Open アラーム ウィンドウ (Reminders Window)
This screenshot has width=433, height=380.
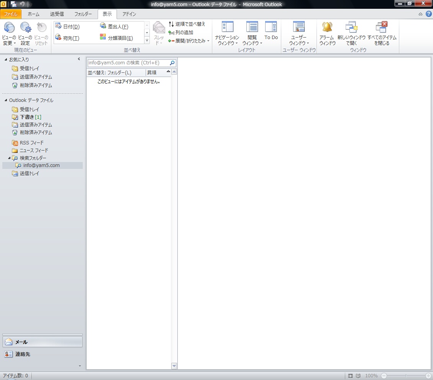point(327,33)
